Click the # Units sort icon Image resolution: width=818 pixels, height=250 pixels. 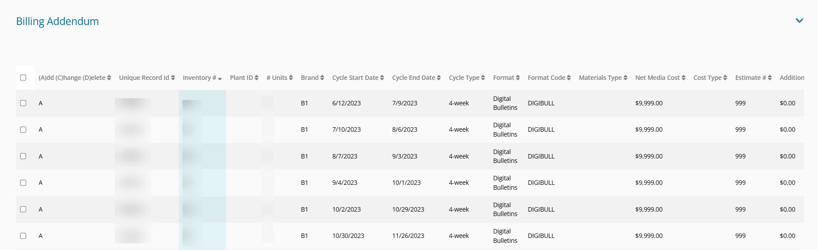pyautogui.click(x=291, y=78)
